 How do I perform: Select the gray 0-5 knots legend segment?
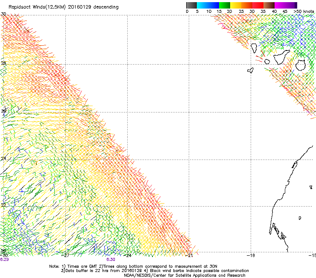[x=191, y=5]
